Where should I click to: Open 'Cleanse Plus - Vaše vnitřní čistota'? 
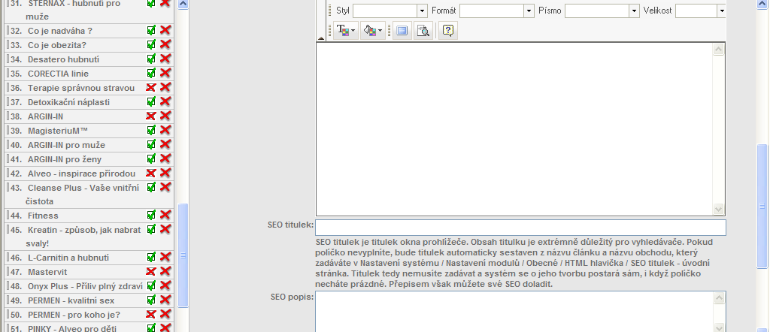coord(83,195)
